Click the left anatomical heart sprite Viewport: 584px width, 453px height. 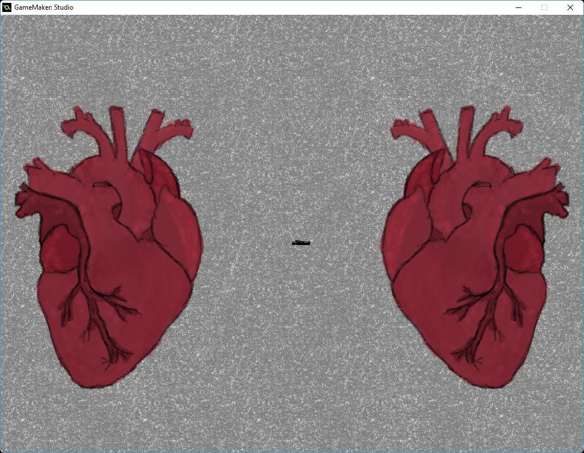pyautogui.click(x=109, y=247)
